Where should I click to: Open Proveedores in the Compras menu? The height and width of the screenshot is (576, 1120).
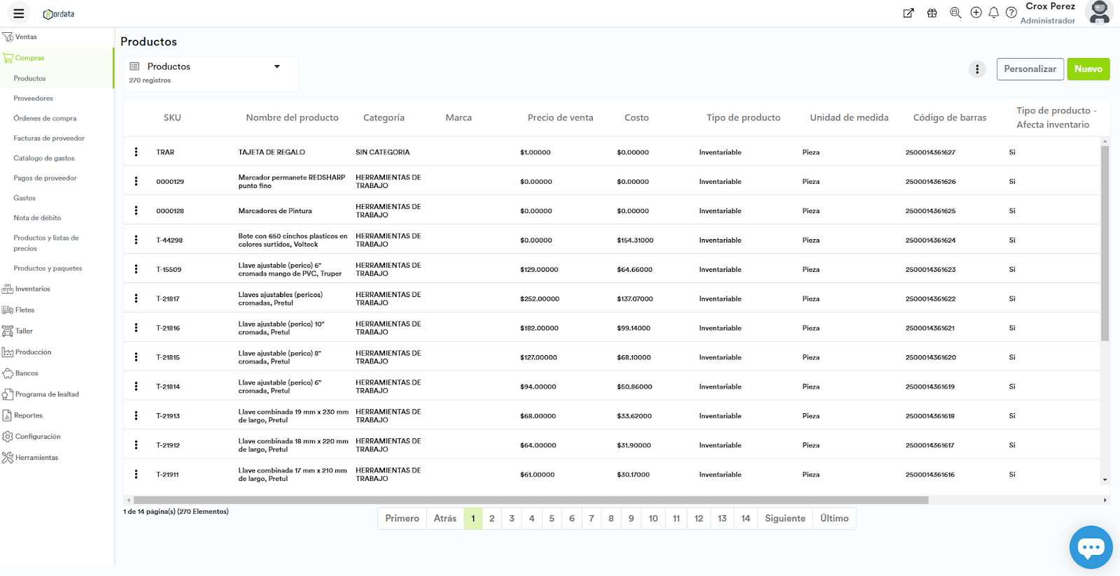point(33,99)
